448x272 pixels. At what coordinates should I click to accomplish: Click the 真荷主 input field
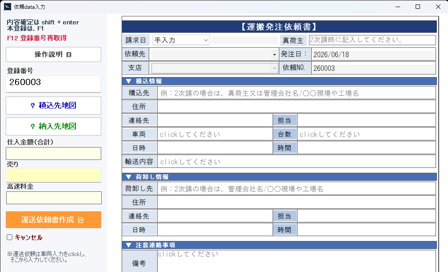pyautogui.click(x=372, y=40)
